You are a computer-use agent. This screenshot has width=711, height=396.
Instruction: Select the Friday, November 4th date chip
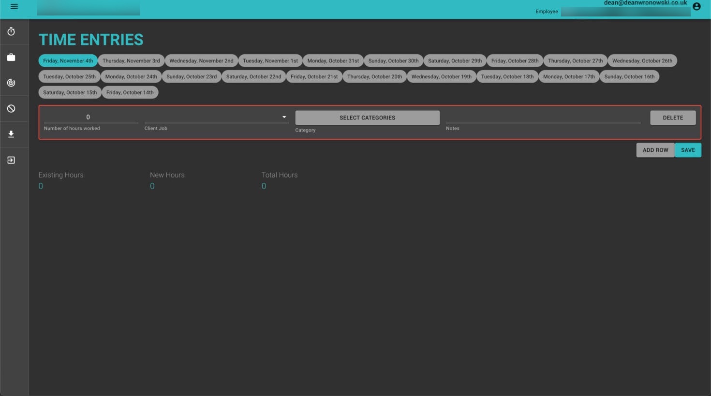68,61
